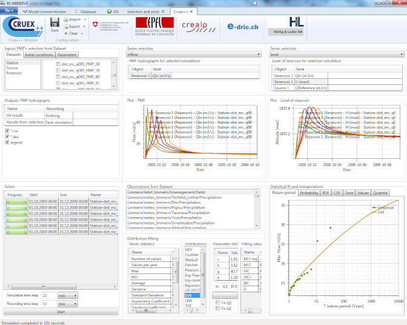Click the Swiss Confederation logo

coord(111,26)
